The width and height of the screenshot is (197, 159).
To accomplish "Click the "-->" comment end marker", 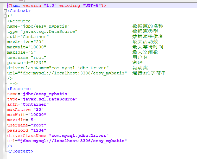I will coord(14,84).
